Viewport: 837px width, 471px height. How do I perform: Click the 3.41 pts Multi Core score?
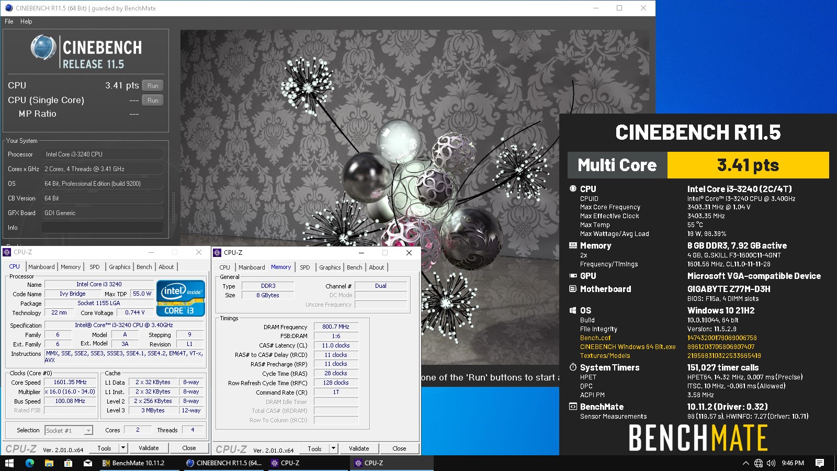pyautogui.click(x=748, y=165)
